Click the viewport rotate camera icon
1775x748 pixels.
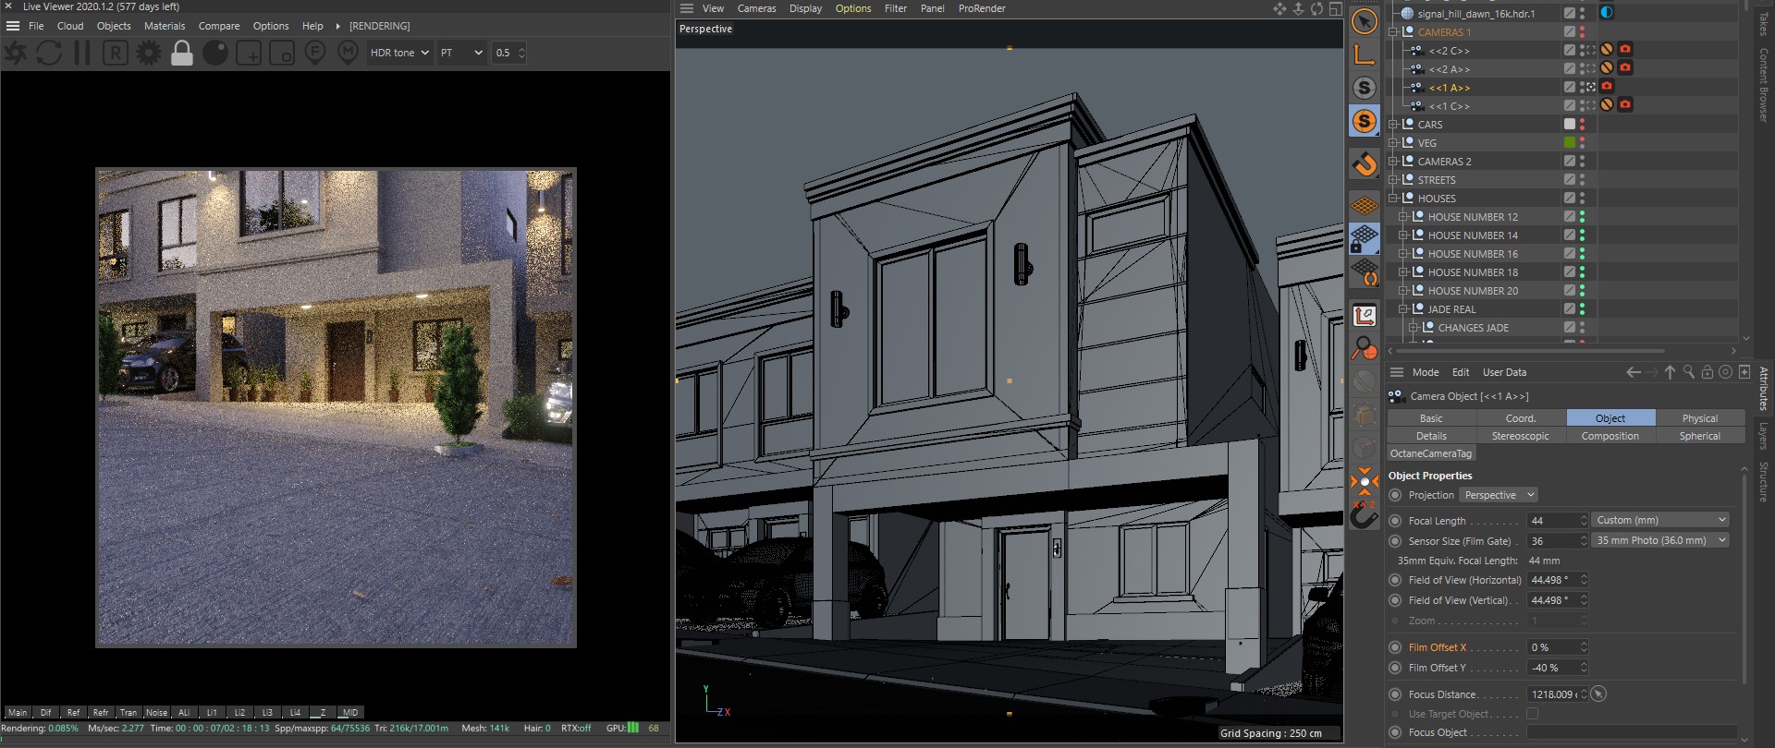click(x=1316, y=9)
